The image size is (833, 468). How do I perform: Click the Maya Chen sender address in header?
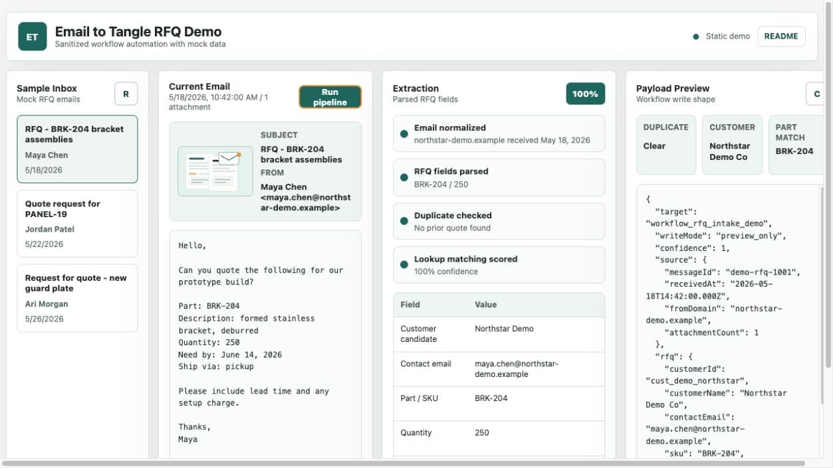coord(305,197)
